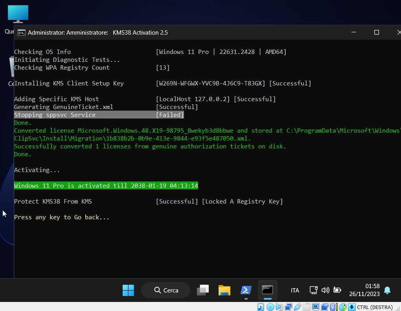This screenshot has width=401, height=311.
Task: Open network status tray icon
Action: point(314,290)
